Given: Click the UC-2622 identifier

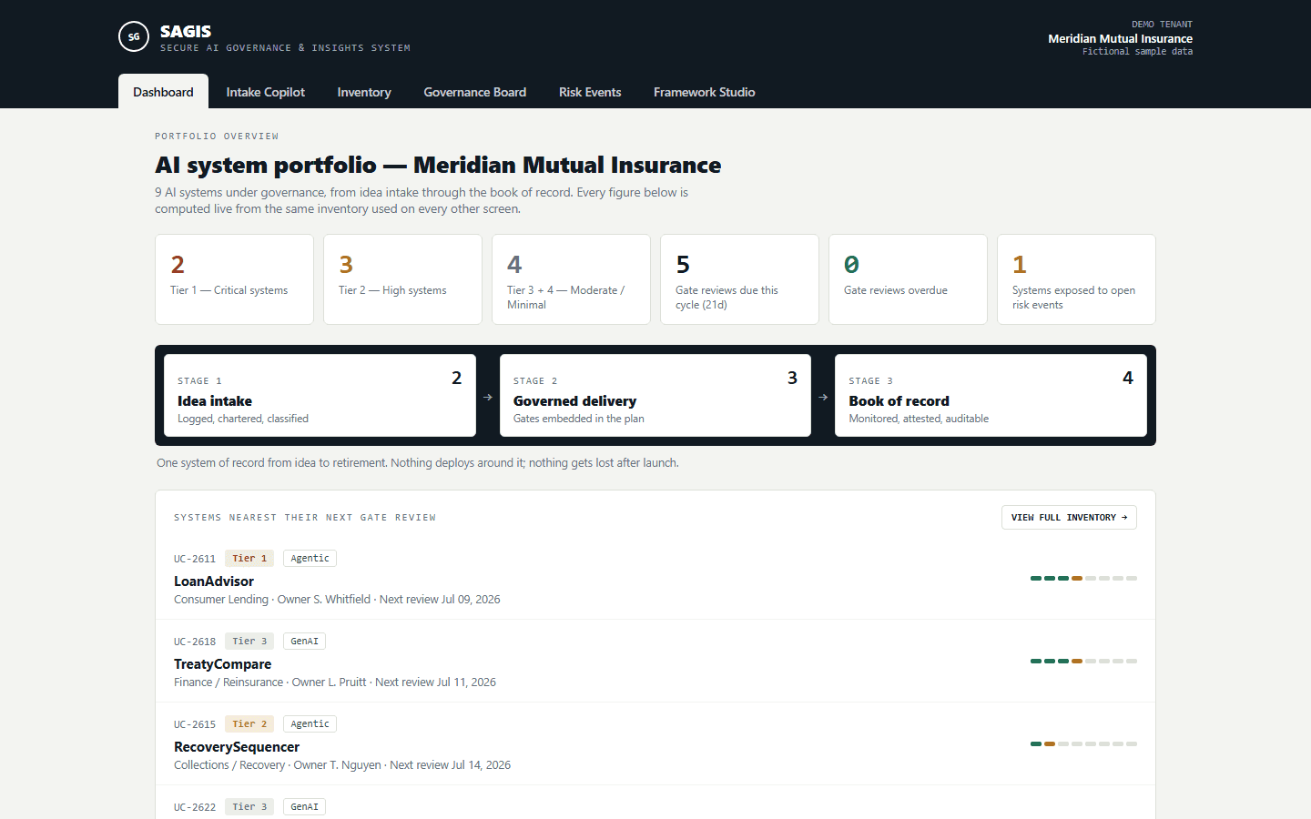Looking at the screenshot, I should pos(195,807).
